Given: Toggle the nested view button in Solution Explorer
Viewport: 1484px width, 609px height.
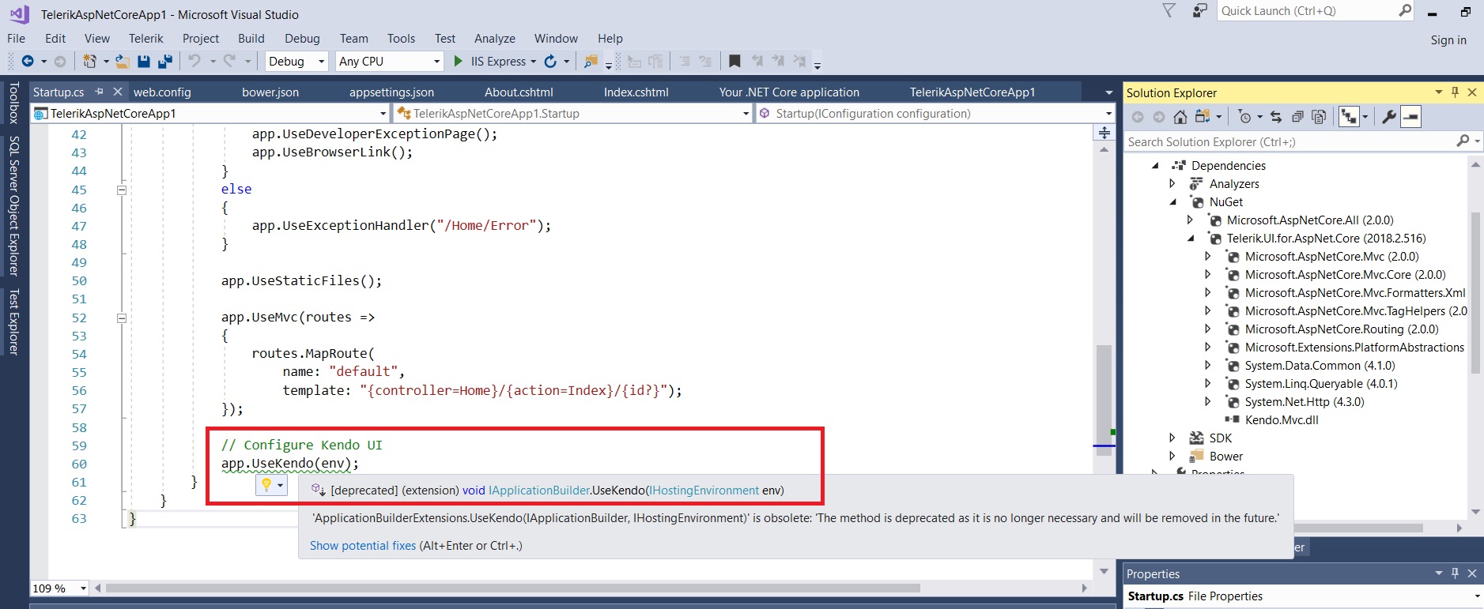Looking at the screenshot, I should 1348,117.
